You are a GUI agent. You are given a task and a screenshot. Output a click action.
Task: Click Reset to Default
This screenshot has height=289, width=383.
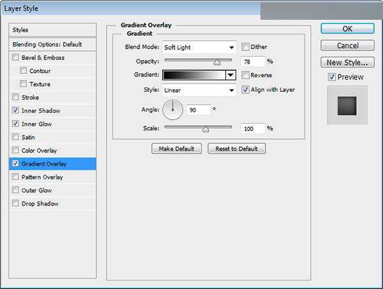pos(236,149)
